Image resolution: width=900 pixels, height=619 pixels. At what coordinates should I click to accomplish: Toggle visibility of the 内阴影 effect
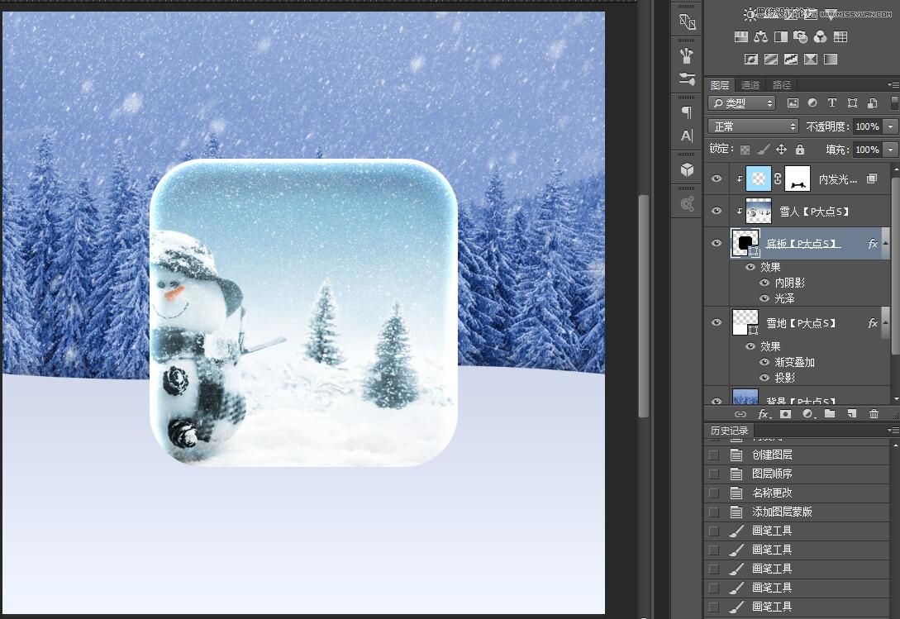coord(764,283)
